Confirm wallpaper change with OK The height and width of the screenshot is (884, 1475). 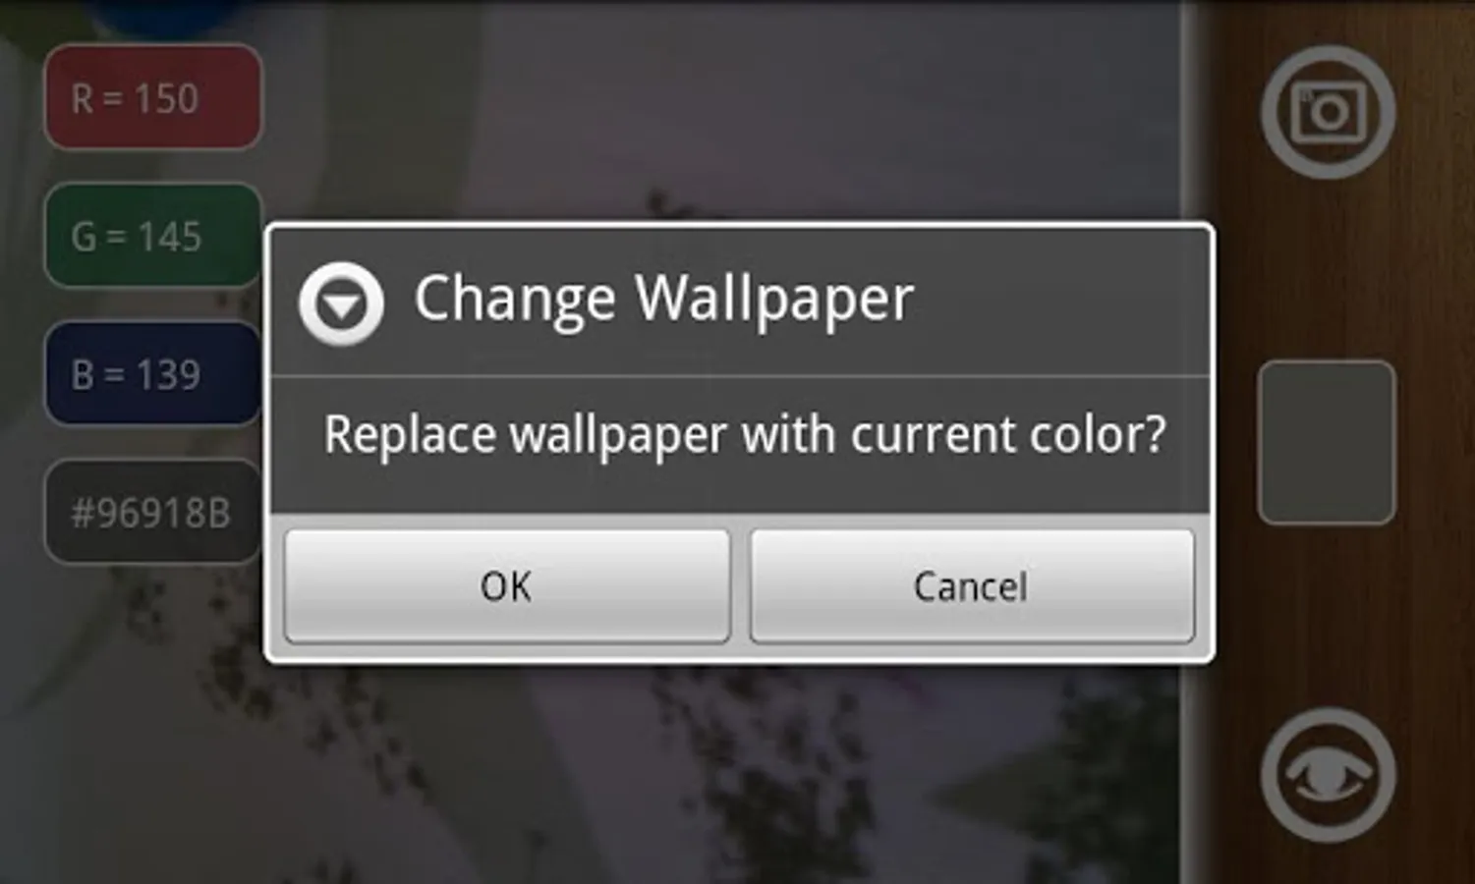tap(507, 586)
